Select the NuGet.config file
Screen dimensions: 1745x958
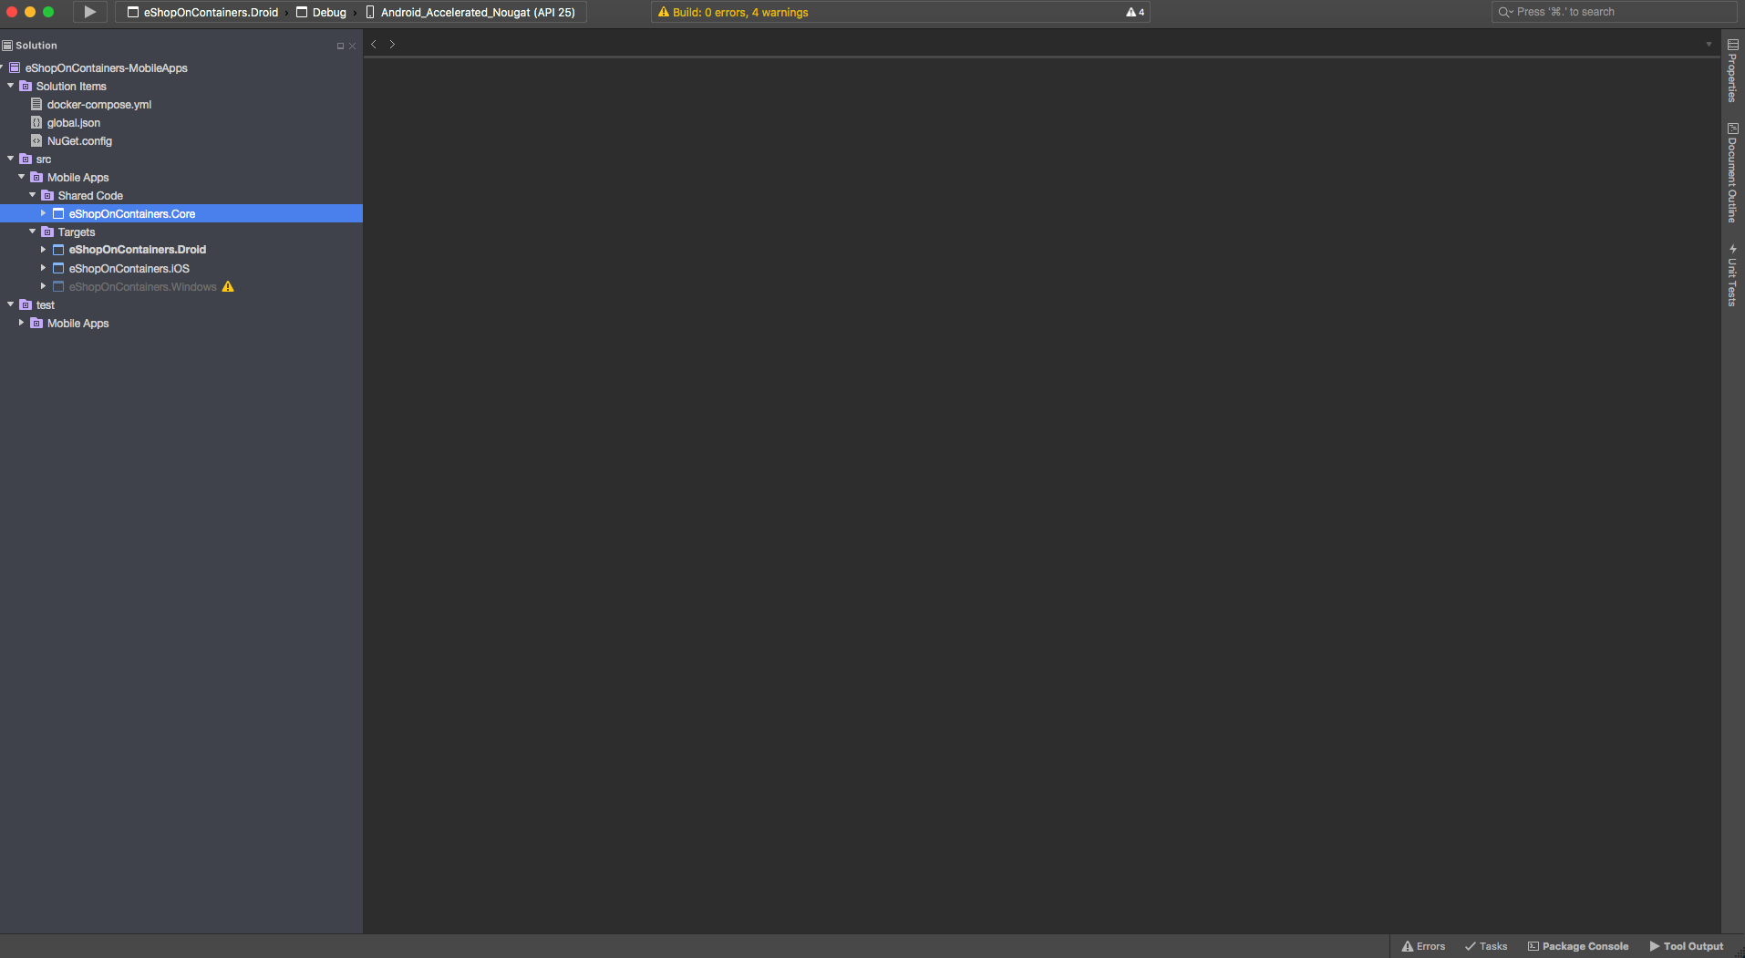tap(80, 140)
